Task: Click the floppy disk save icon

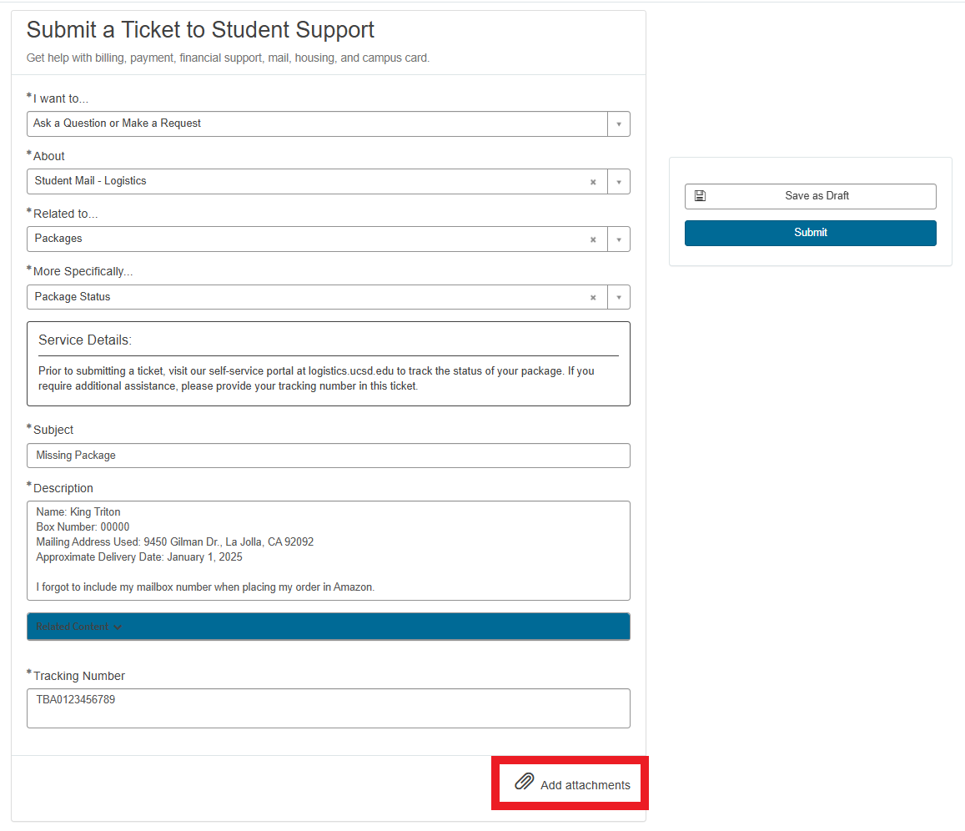Action: tap(700, 196)
